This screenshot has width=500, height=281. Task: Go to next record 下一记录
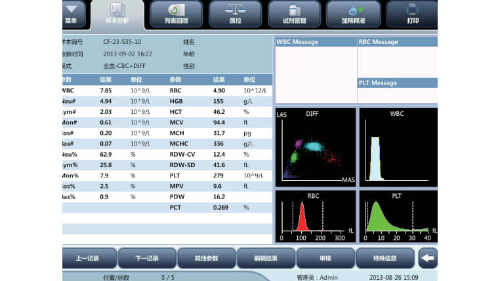point(148,258)
